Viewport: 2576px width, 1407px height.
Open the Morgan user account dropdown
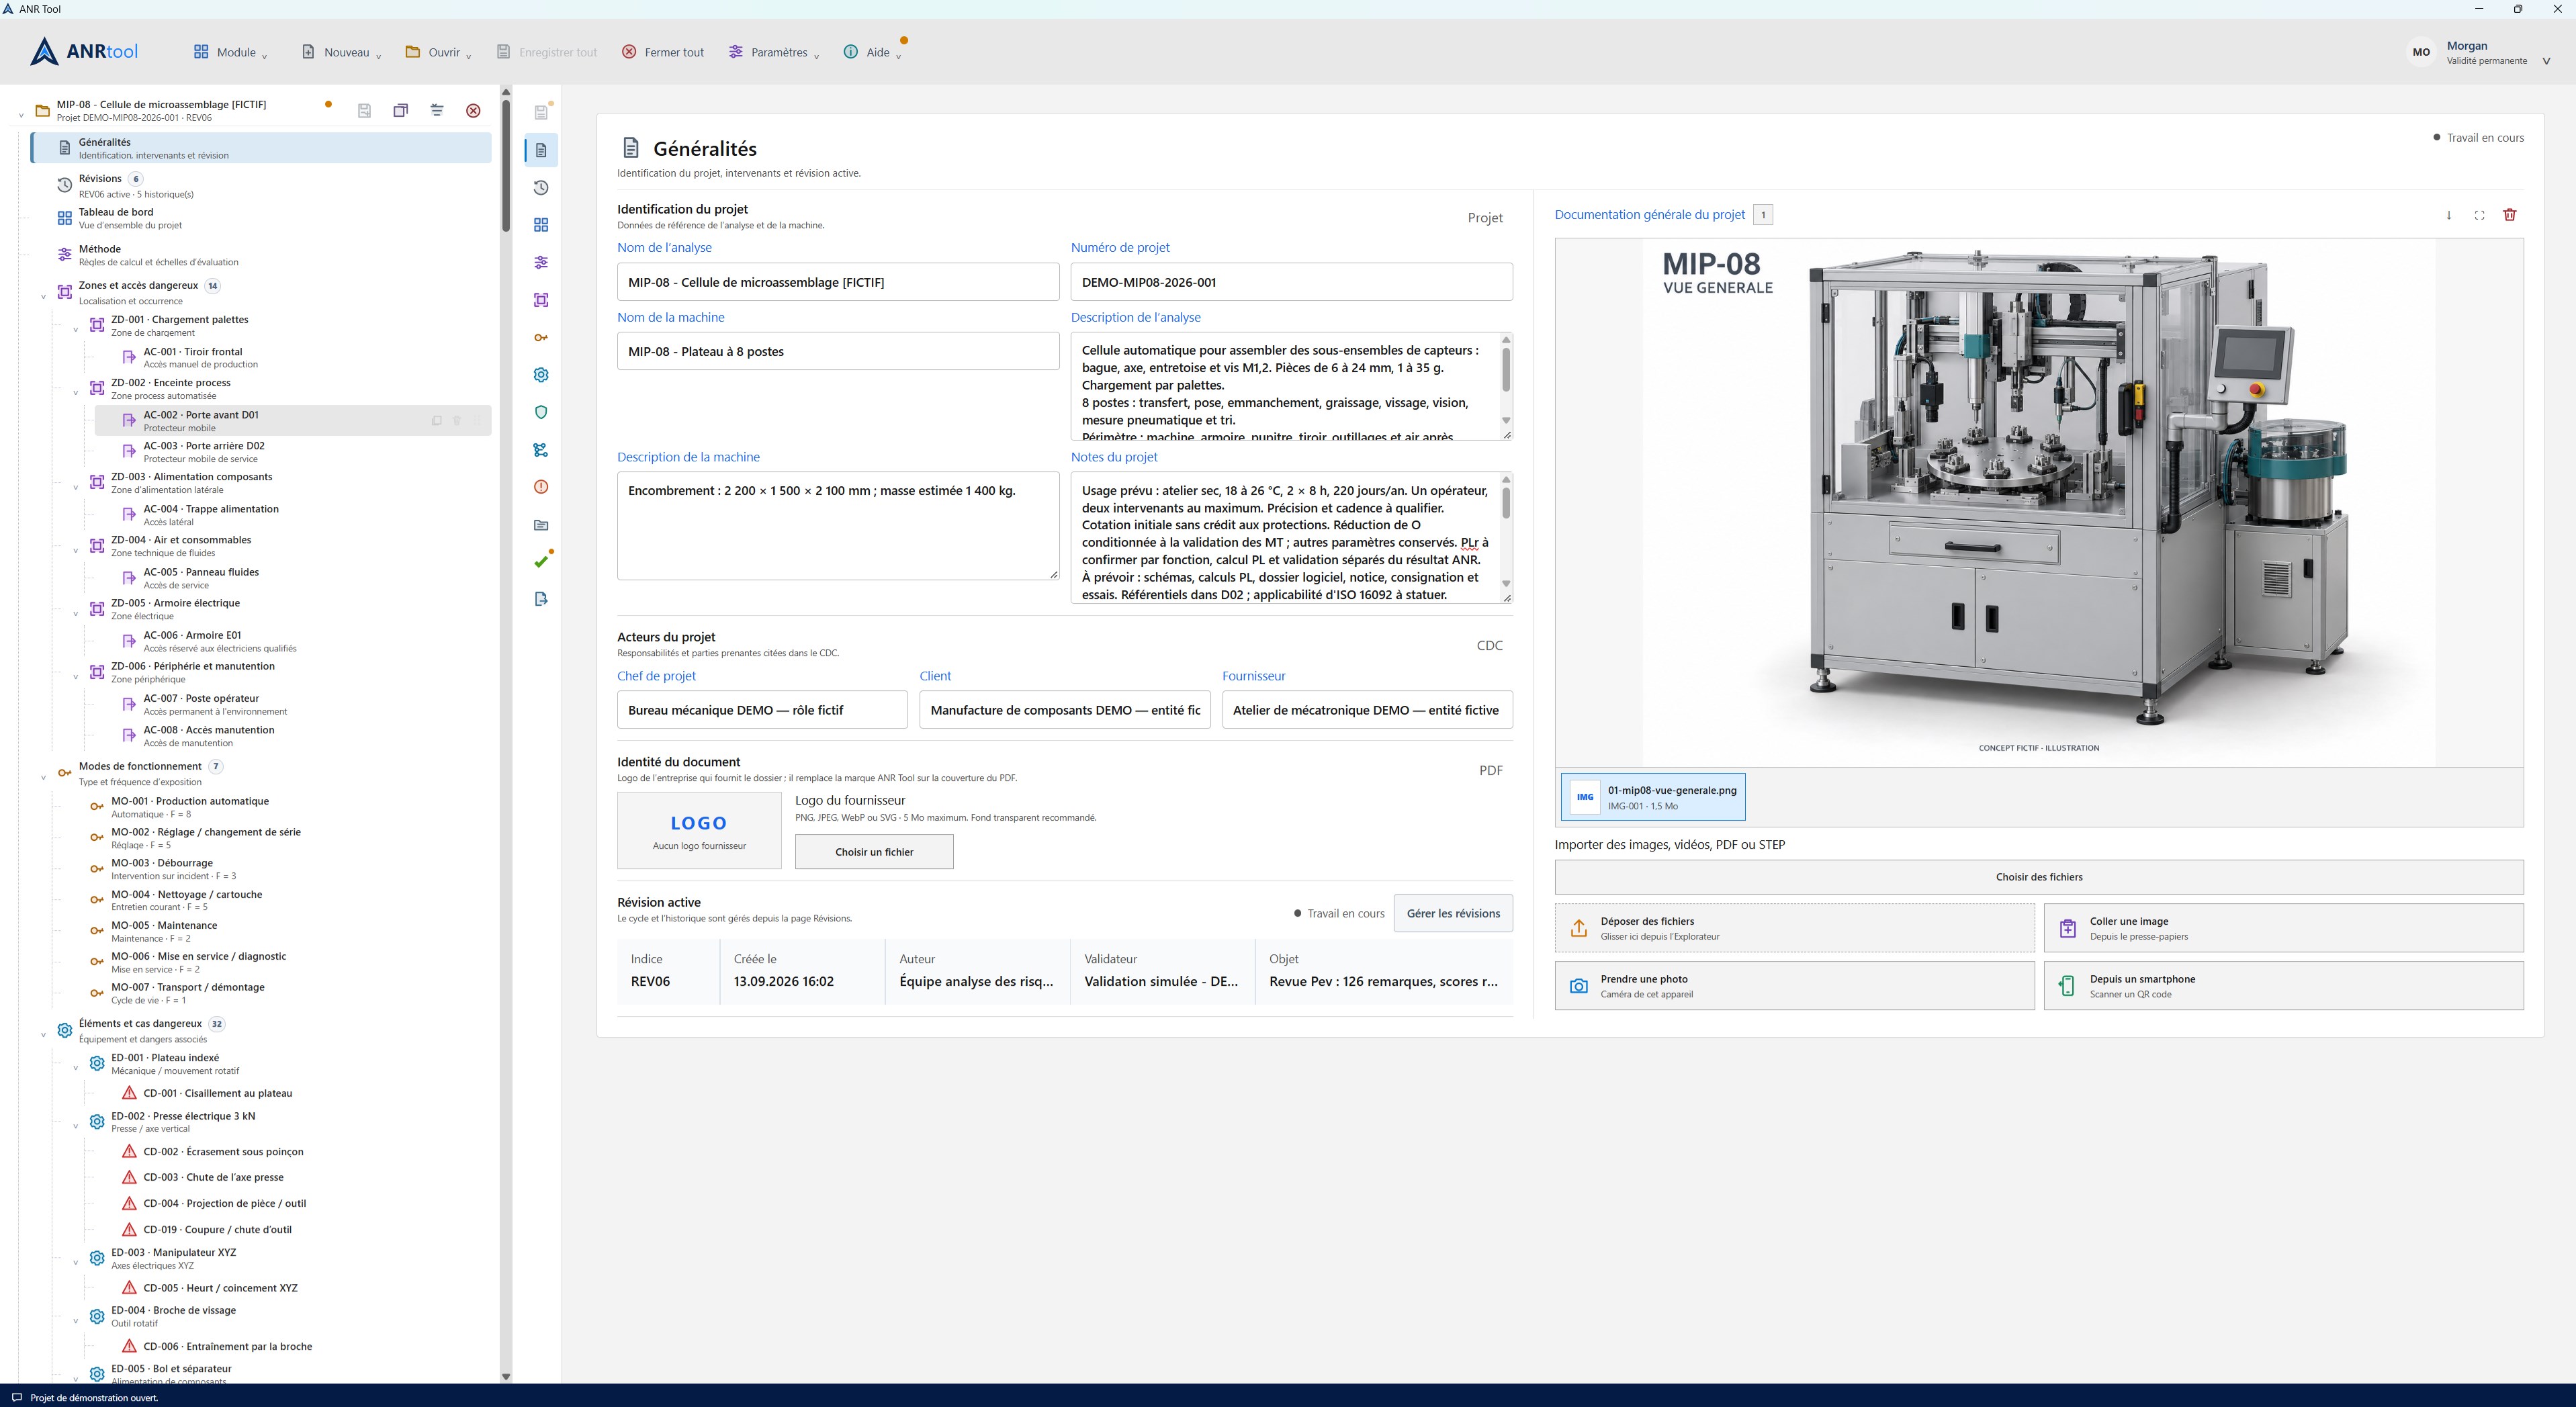[2480, 53]
